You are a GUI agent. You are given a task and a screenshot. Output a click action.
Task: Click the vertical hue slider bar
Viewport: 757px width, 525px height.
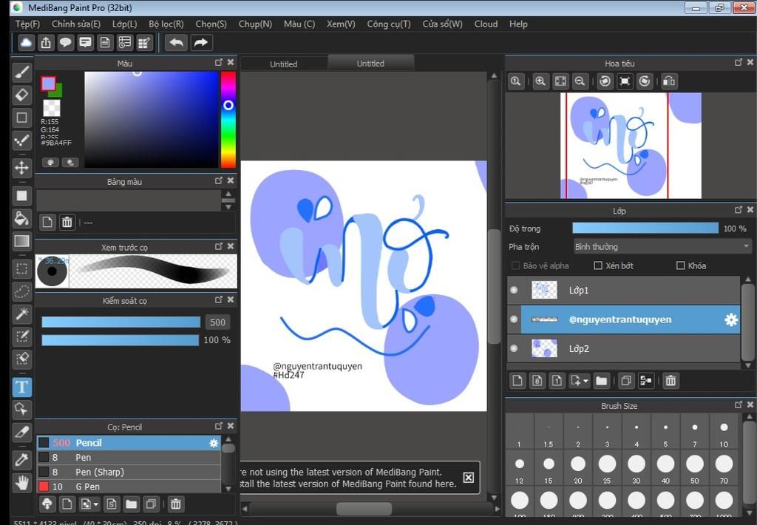pyautogui.click(x=228, y=120)
